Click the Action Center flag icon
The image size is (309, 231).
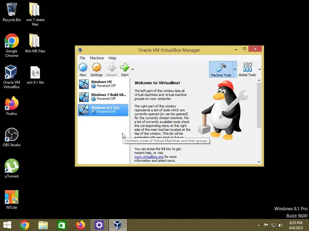(266, 225)
